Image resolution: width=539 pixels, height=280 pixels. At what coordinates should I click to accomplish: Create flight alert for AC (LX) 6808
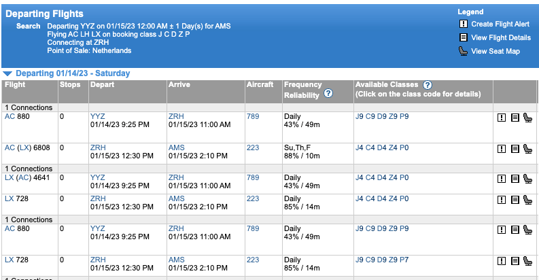pyautogui.click(x=502, y=149)
